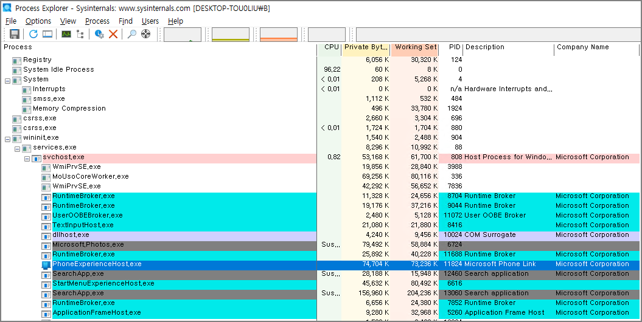Sort by the CPU column header
The width and height of the screenshot is (642, 322).
(330, 47)
